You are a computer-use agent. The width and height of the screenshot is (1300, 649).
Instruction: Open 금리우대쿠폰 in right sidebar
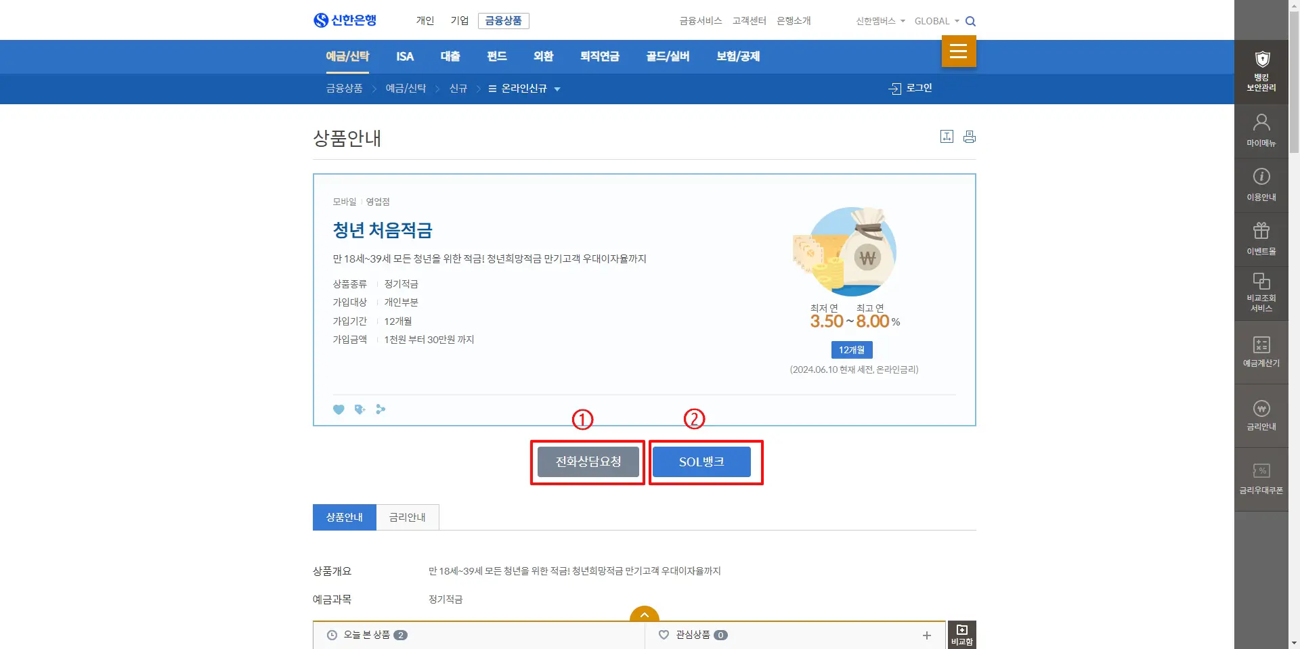(x=1261, y=479)
